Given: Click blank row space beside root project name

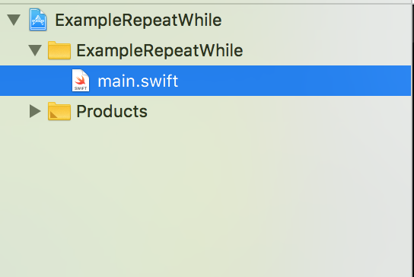Looking at the screenshot, I should click(x=316, y=20).
